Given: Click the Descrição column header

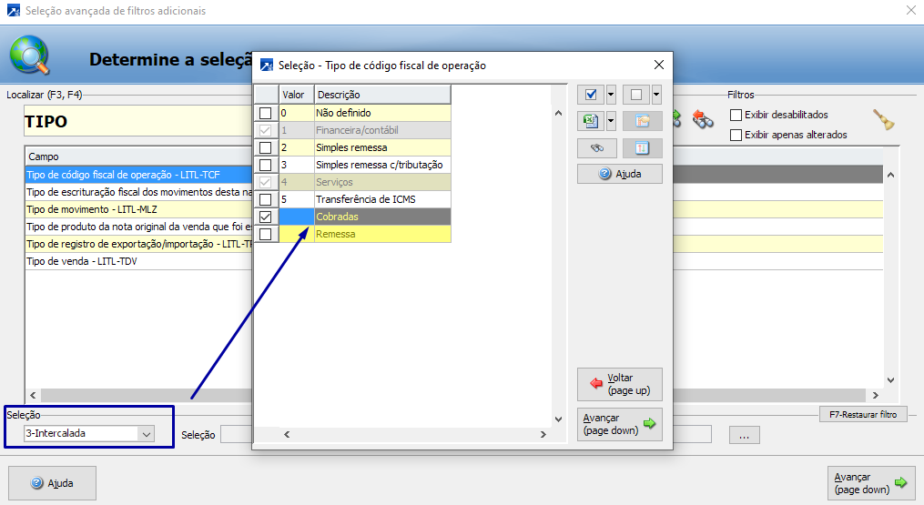Looking at the screenshot, I should pyautogui.click(x=382, y=95).
